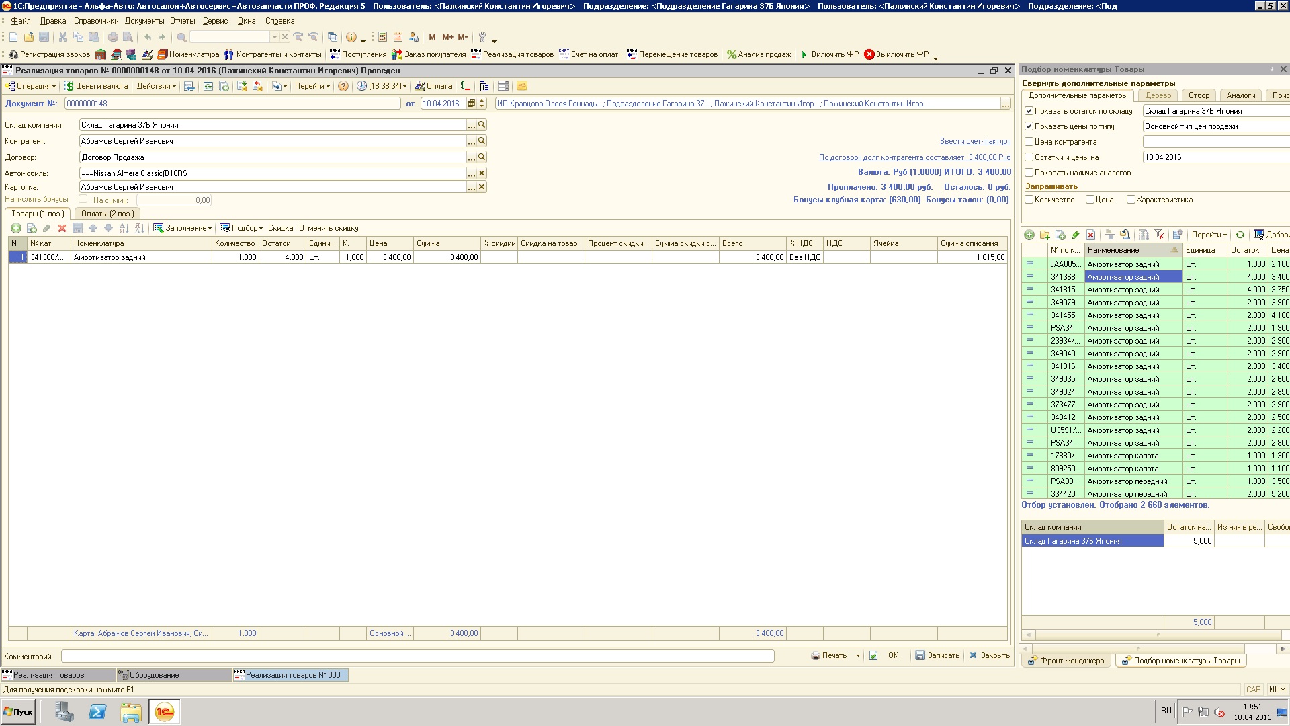The image size is (1290, 726).
Task: Toggle Начислять бонусы checkbox
Action: (x=83, y=199)
